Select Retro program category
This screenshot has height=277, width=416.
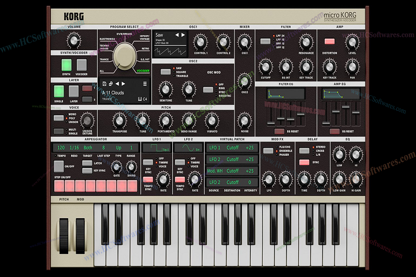(x=146, y=49)
